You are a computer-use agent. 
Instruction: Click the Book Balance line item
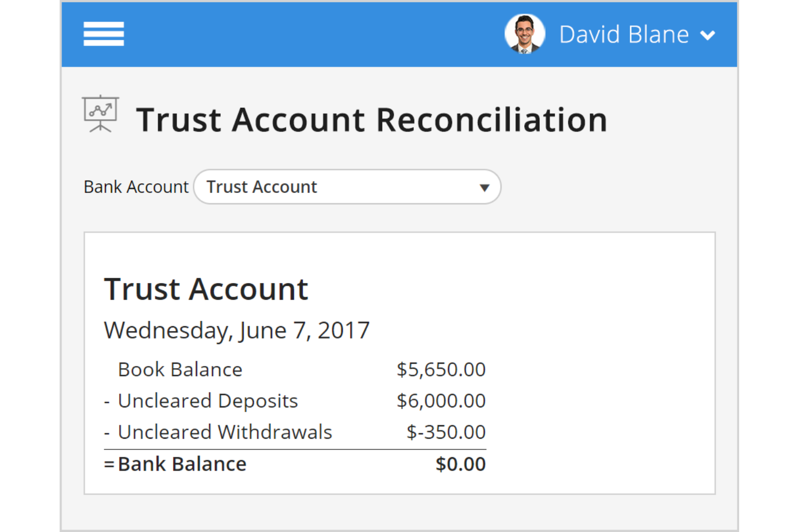coord(180,370)
